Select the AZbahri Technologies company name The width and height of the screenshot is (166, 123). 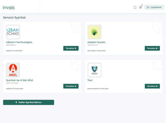tap(19, 42)
